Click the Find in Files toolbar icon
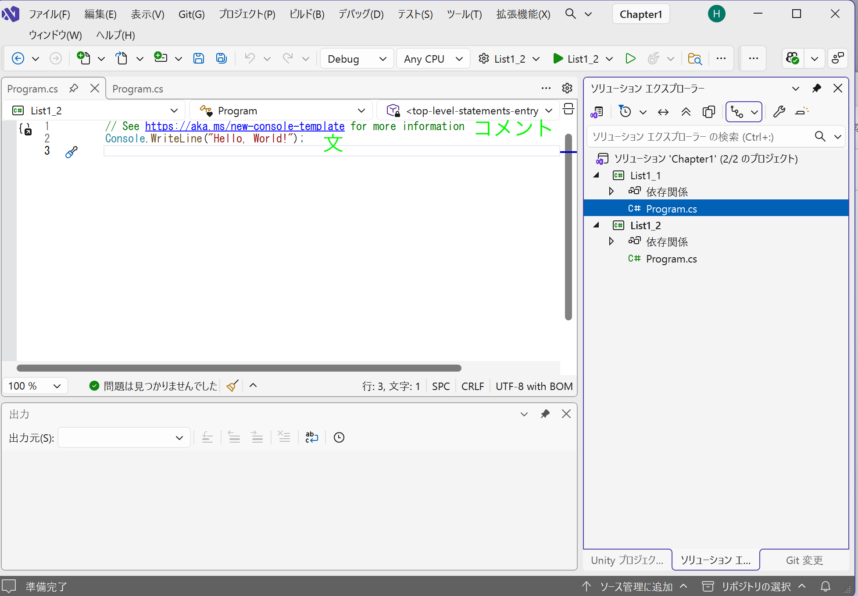Viewport: 858px width, 596px height. (x=695, y=58)
